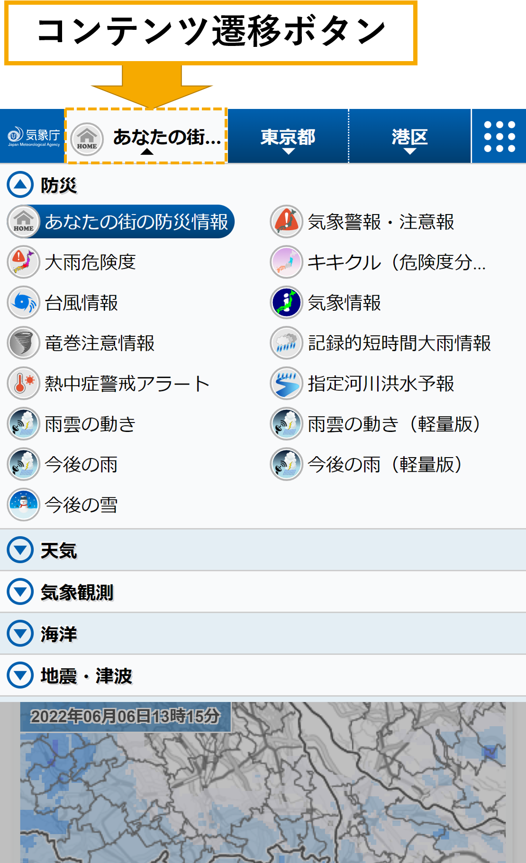Open the 東京都 prefecture dropdown
The width and height of the screenshot is (526, 863).
(288, 137)
